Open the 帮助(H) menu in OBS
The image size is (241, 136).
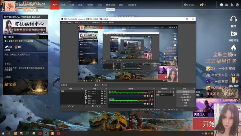click(x=111, y=22)
